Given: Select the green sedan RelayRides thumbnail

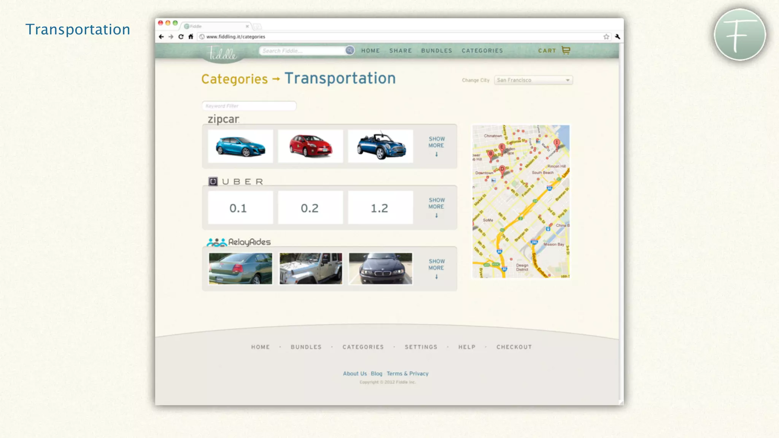Looking at the screenshot, I should (x=240, y=269).
